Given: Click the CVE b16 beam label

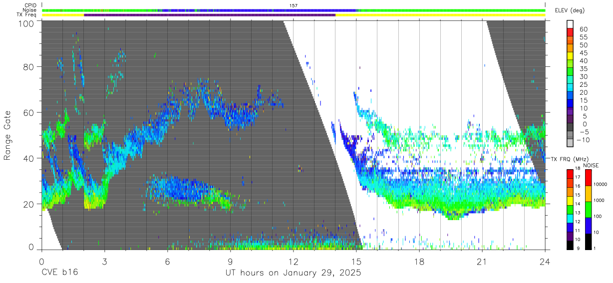Looking at the screenshot, I should 59,273.
